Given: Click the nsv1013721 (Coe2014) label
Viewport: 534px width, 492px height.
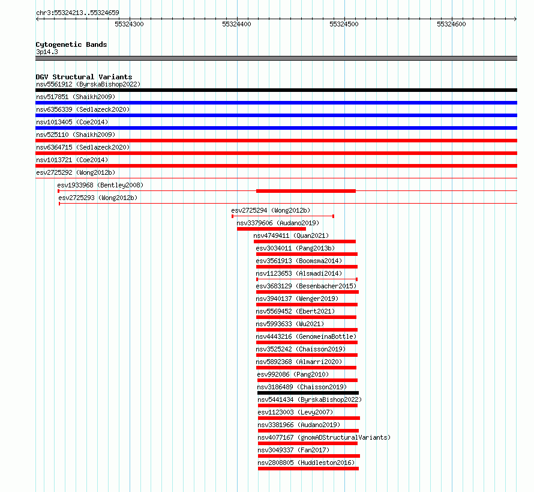Looking at the screenshot, I should tap(72, 160).
